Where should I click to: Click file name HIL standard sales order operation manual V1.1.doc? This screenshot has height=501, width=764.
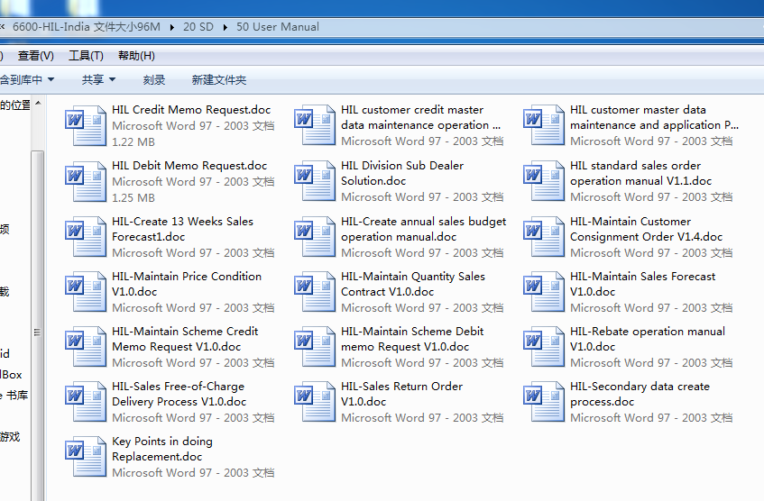pos(640,173)
